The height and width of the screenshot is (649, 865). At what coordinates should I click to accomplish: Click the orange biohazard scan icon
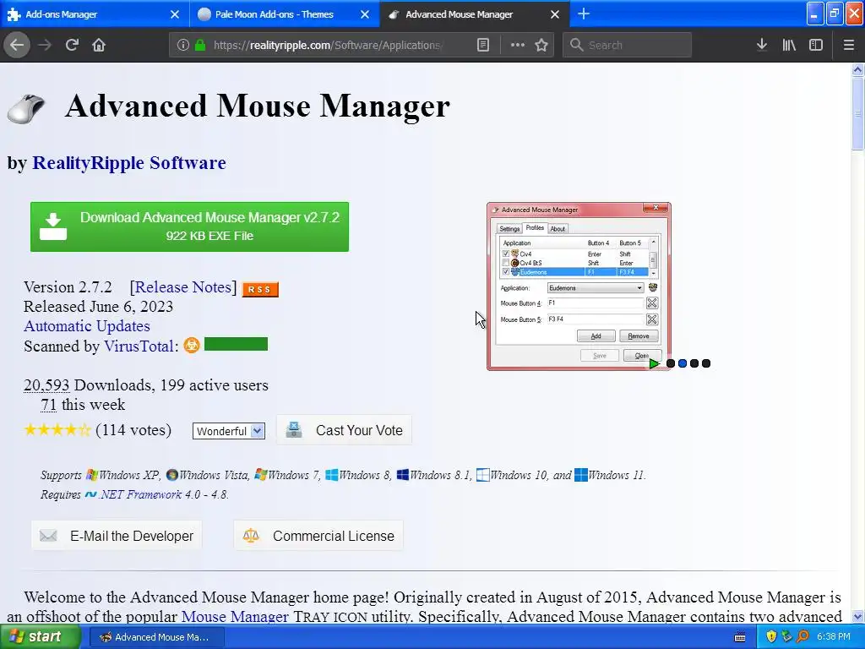192,346
